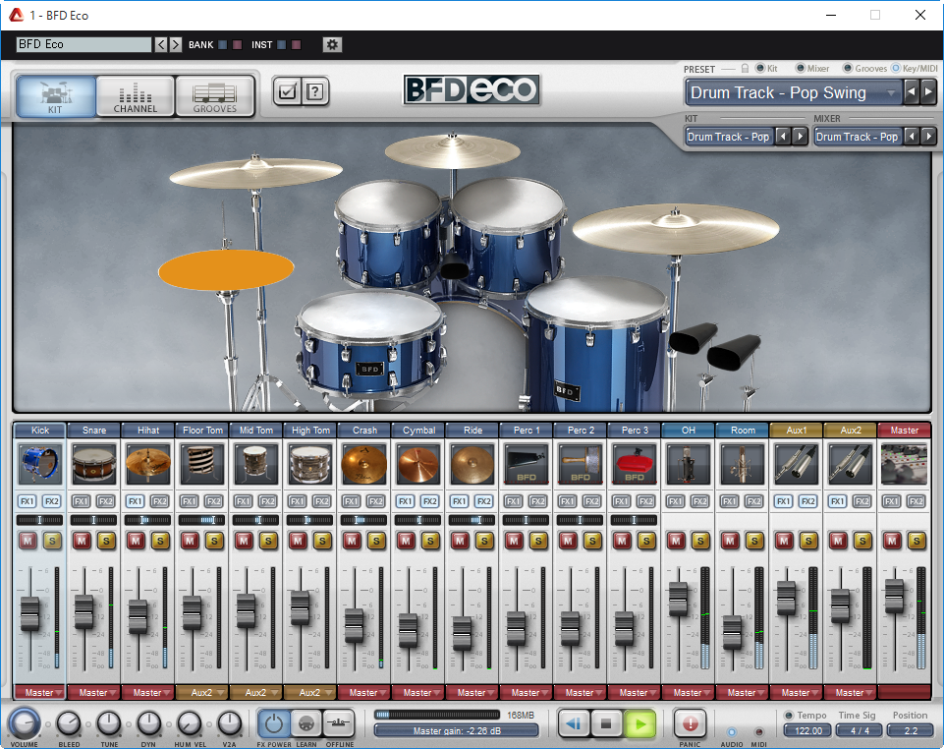
Task: Open the Crash channel output routing dropdown
Action: click(364, 692)
